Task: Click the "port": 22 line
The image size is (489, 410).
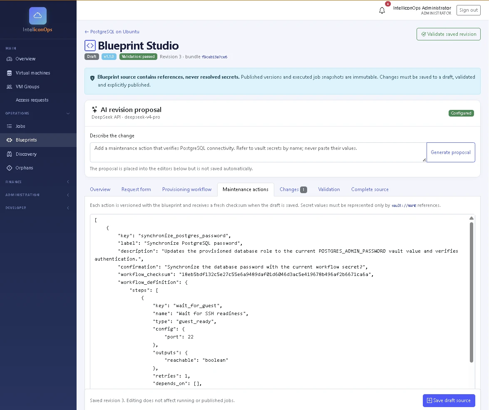Action: 179,337
